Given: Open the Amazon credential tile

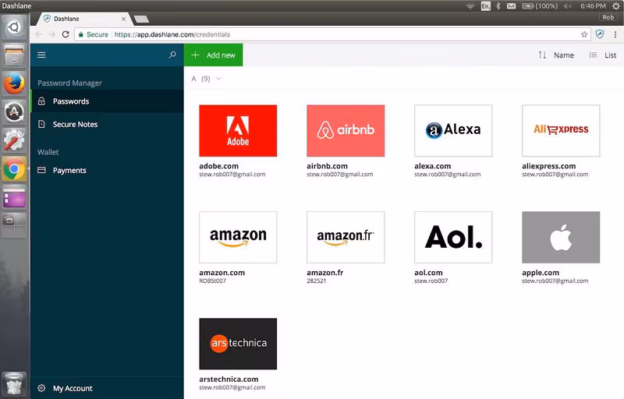Looking at the screenshot, I should [238, 237].
